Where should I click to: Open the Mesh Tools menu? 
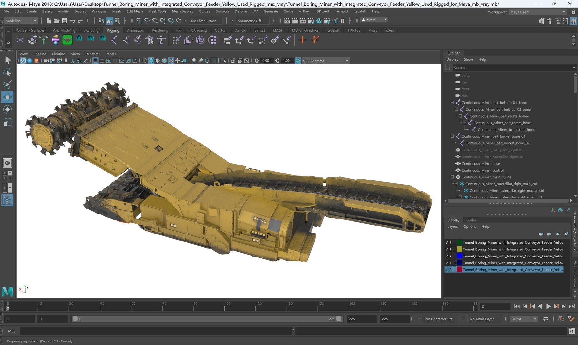(157, 11)
